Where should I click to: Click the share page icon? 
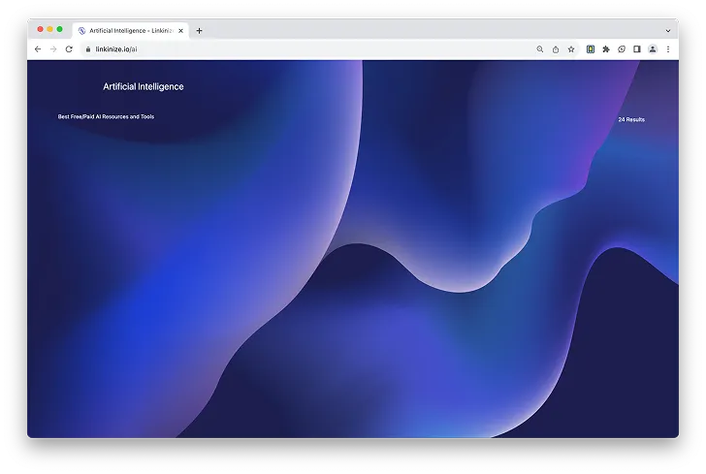click(556, 49)
